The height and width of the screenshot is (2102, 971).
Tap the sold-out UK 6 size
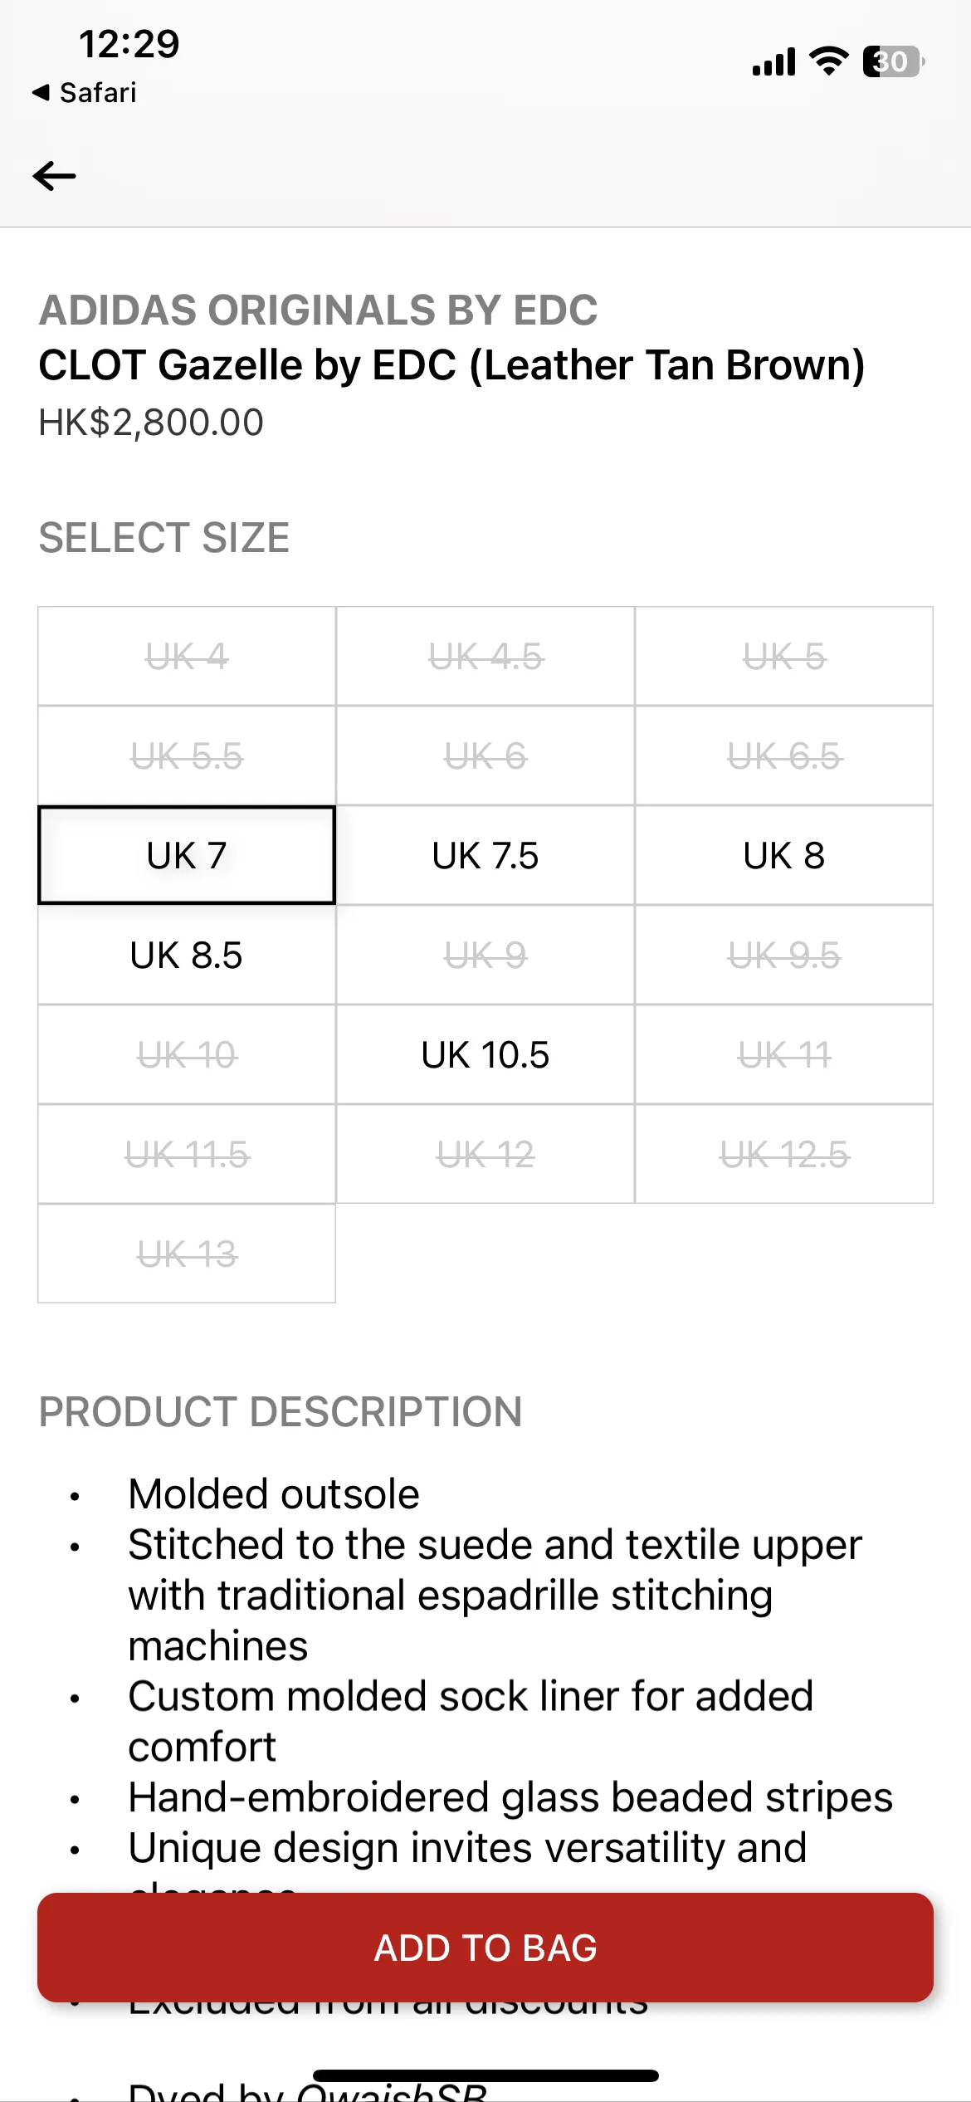point(486,755)
